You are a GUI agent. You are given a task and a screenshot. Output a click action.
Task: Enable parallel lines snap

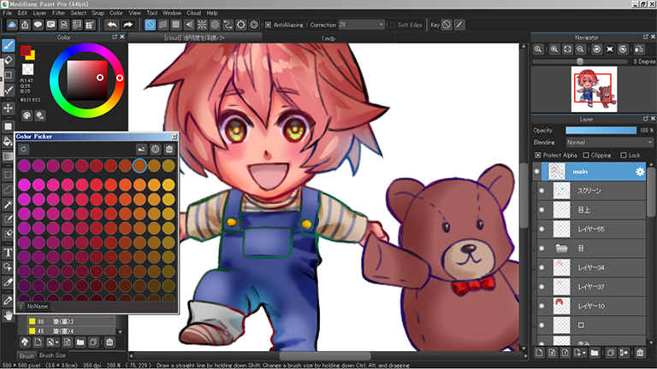click(x=163, y=25)
